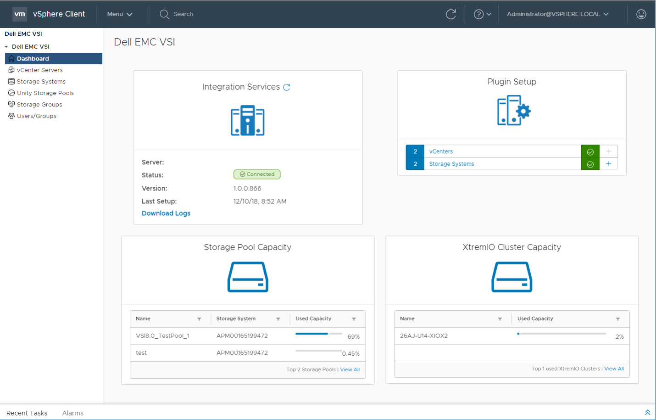Open Storage Systems in the sidebar

click(x=41, y=82)
